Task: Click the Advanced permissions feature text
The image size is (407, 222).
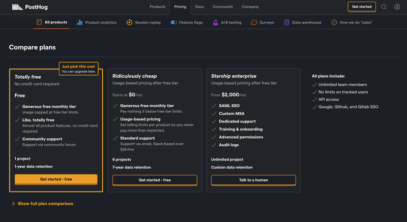Action: (241, 137)
